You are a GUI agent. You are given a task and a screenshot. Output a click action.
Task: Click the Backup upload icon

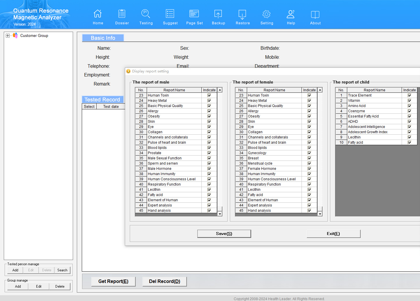218,14
